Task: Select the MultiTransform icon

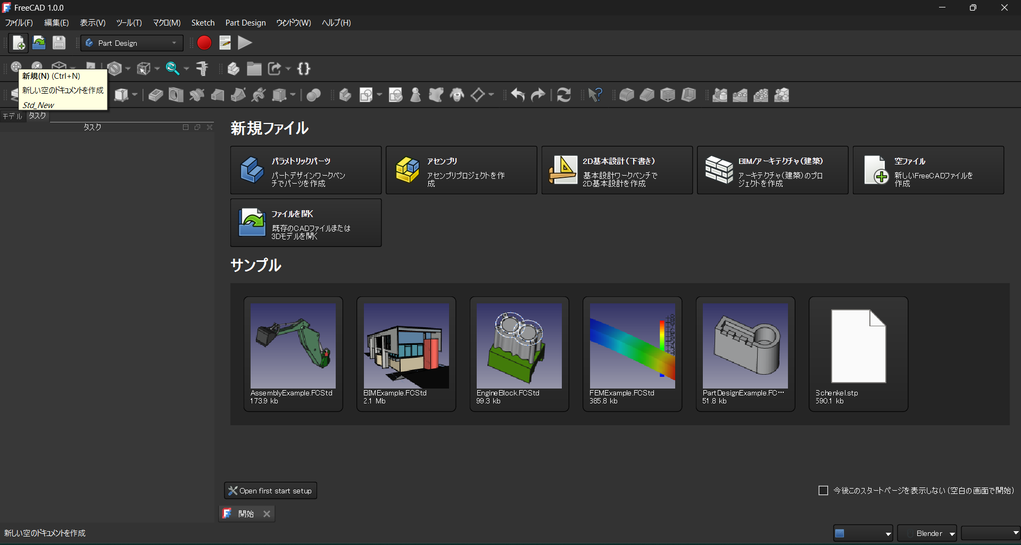Action: [782, 95]
